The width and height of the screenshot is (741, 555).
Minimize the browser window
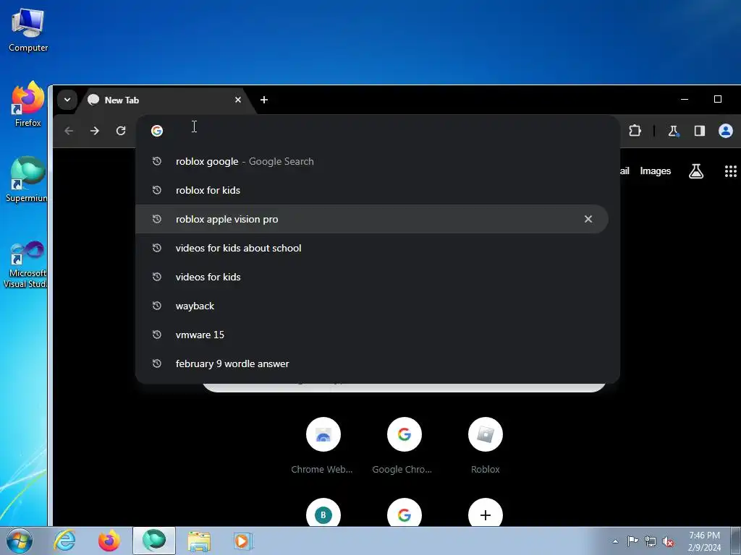685,100
